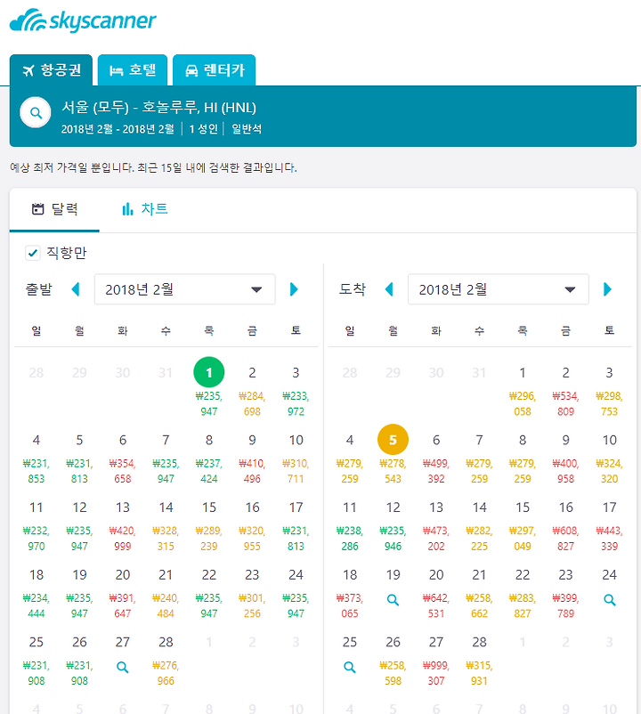Select arrival date 5 with orange circle
The height and width of the screenshot is (714, 641).
click(x=393, y=440)
